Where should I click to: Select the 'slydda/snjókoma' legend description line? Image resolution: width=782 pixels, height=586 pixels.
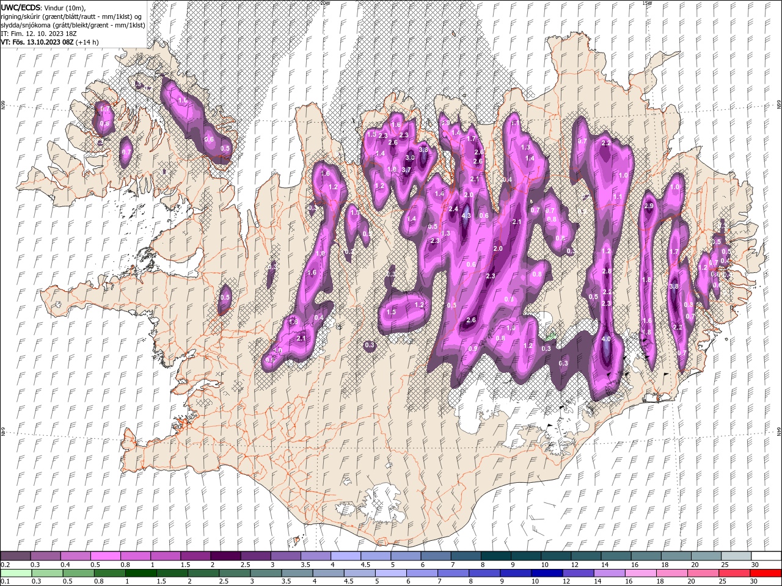click(73, 24)
